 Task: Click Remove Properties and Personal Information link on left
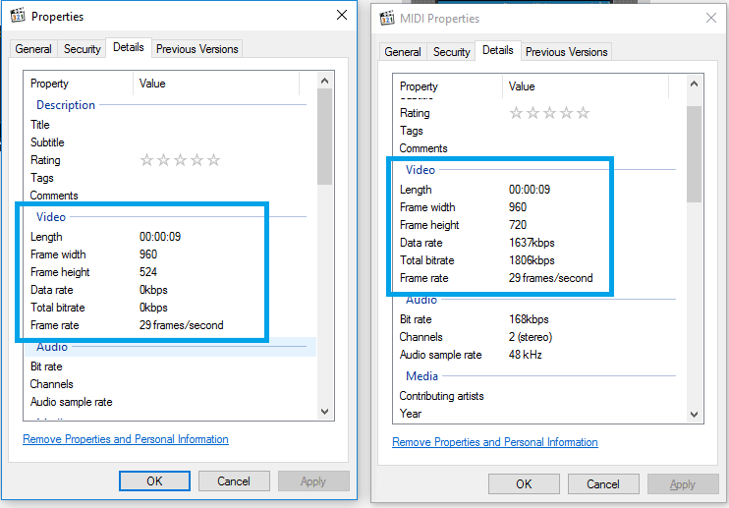[126, 439]
